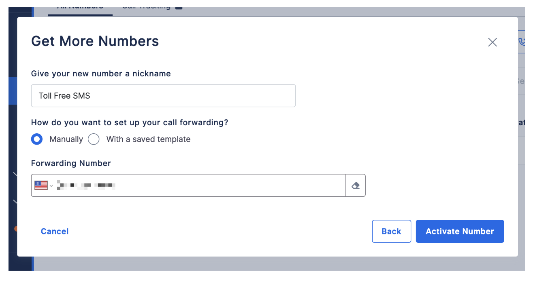Close the Get More Numbers dialog
The image size is (533, 282).
pyautogui.click(x=492, y=42)
